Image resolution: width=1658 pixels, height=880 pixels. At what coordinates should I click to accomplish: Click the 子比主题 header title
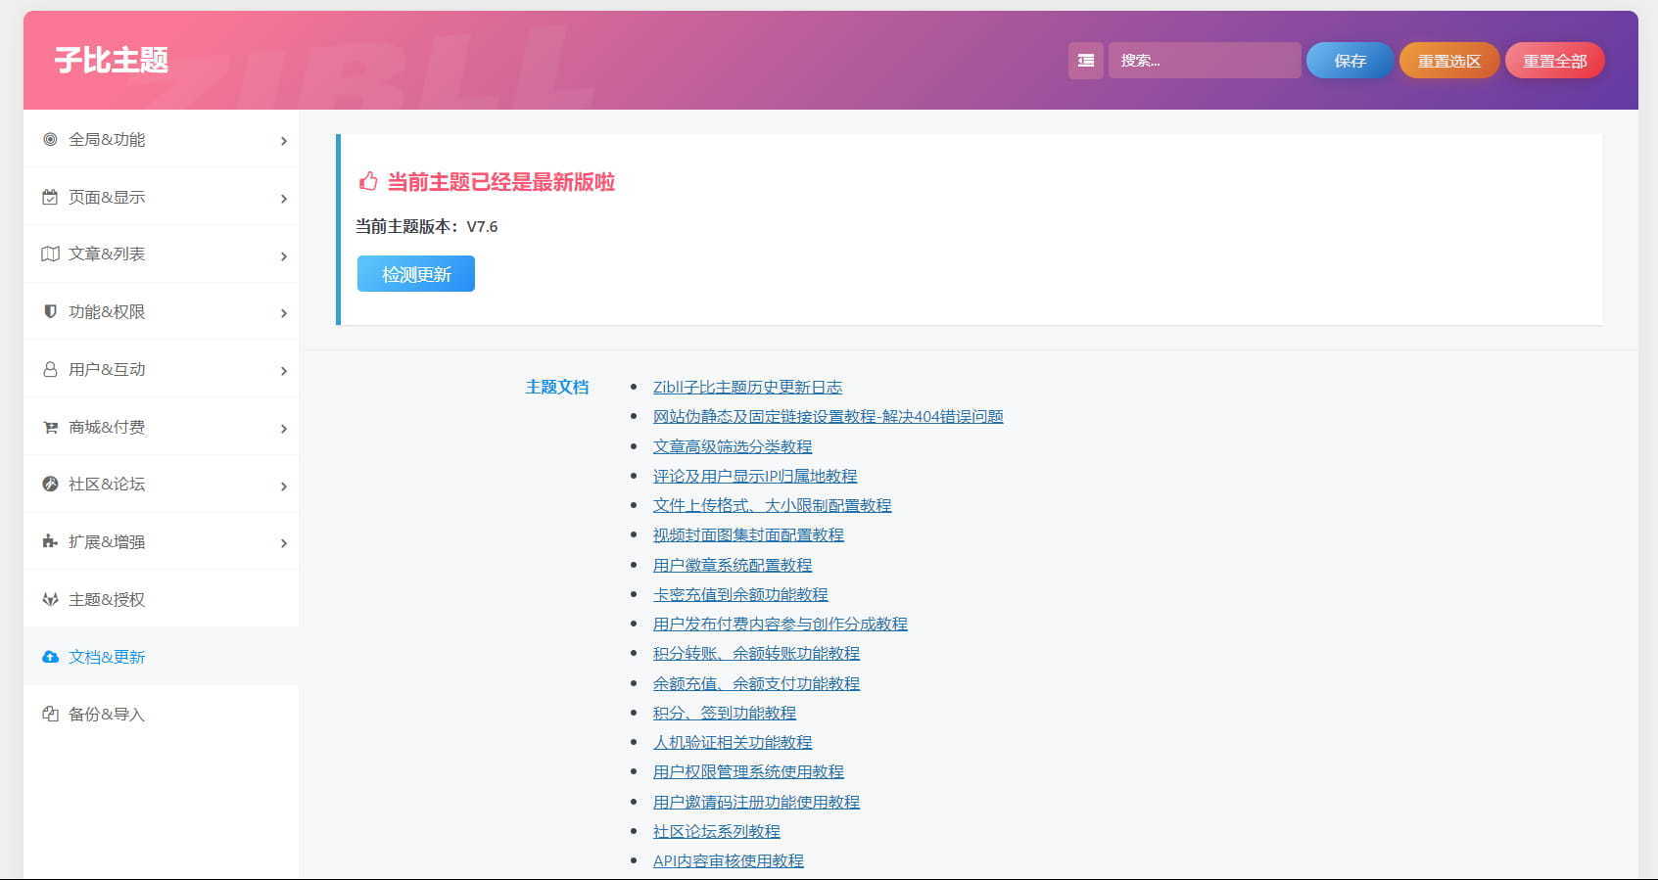click(x=111, y=61)
